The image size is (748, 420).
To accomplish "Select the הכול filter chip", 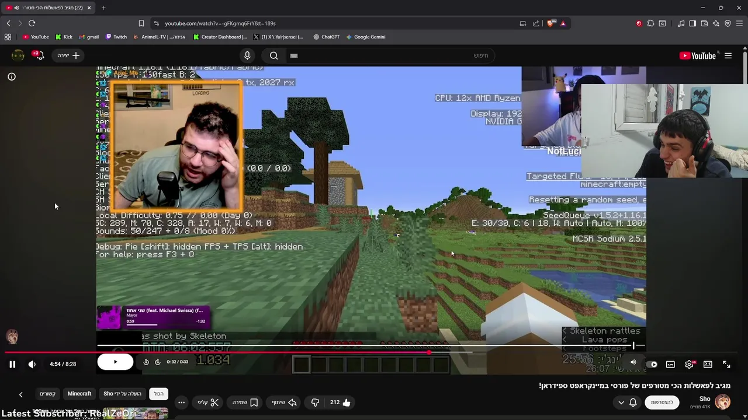I will pyautogui.click(x=159, y=394).
